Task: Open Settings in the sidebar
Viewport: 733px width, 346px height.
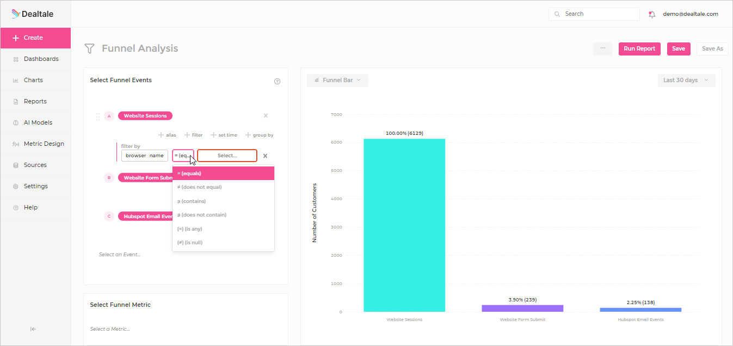Action: (35, 186)
